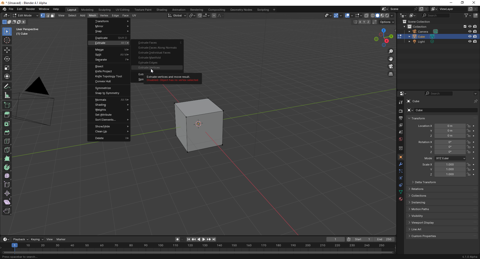Viewport: 480px width, 259px height.
Task: Click the Scale Z value field
Action: 450,174
